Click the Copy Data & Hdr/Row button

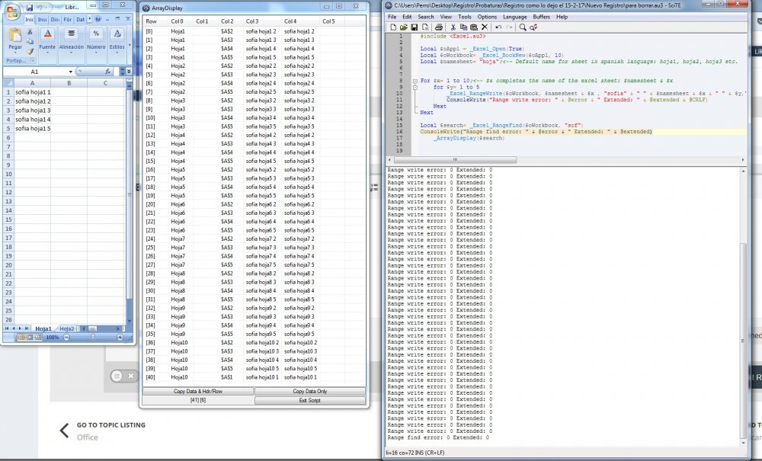[198, 391]
